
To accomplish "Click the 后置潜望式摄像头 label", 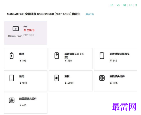I will 119,54.
